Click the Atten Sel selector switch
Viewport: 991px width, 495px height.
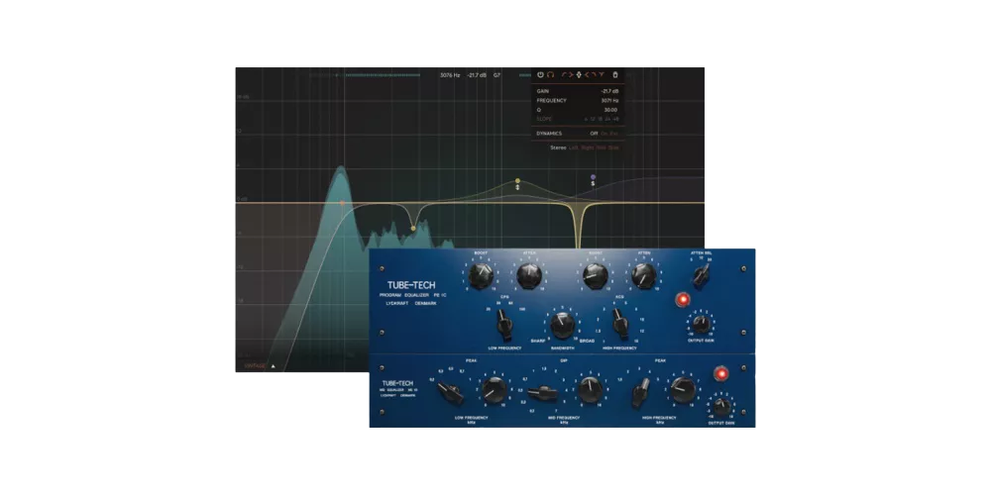(701, 274)
